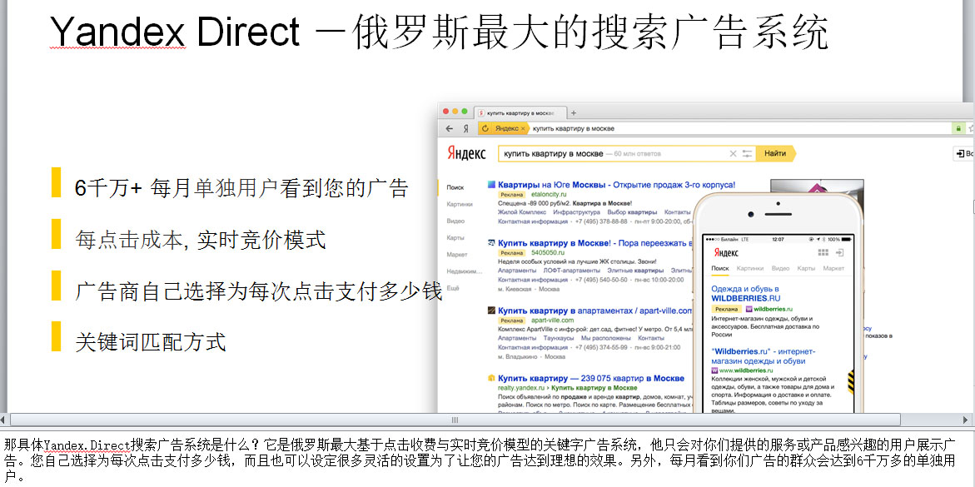Image resolution: width=975 pixels, height=487 pixels.
Task: Tap www.wildberries.ru green URL on phone
Action: point(748,370)
